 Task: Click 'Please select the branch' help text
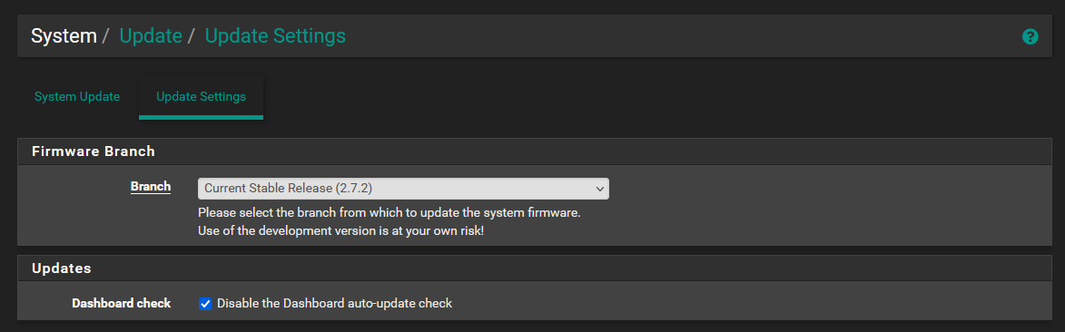(390, 213)
